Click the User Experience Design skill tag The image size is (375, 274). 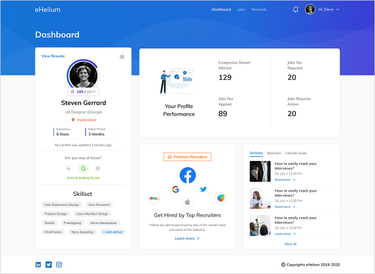pyautogui.click(x=61, y=205)
